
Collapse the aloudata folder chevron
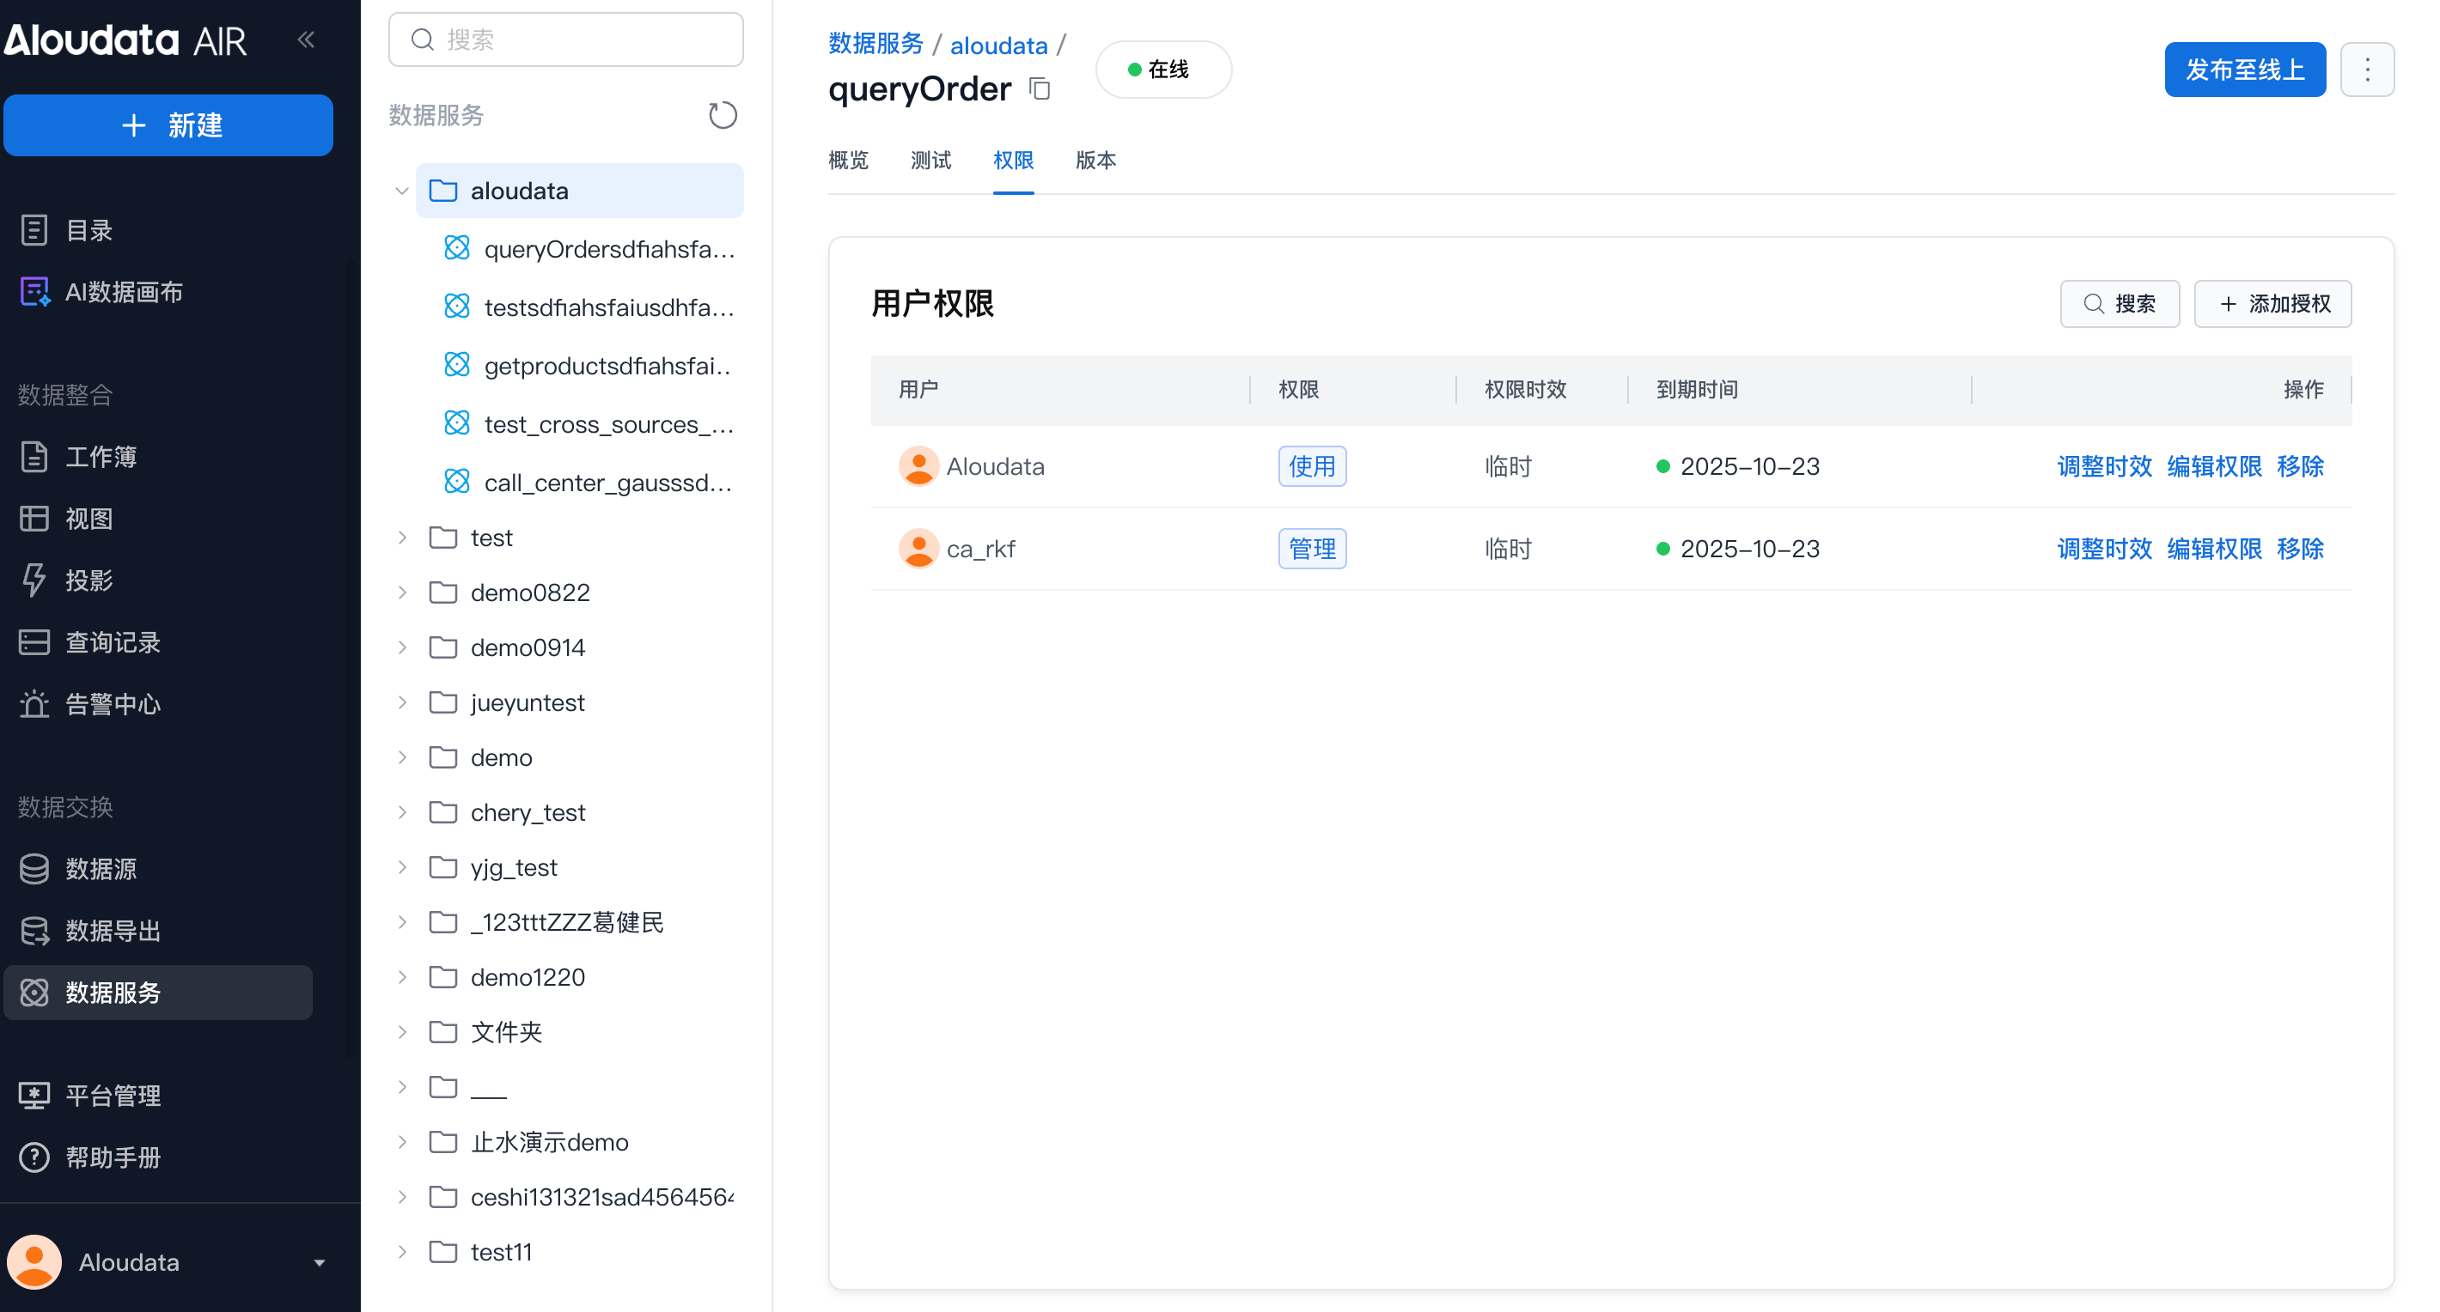point(401,191)
